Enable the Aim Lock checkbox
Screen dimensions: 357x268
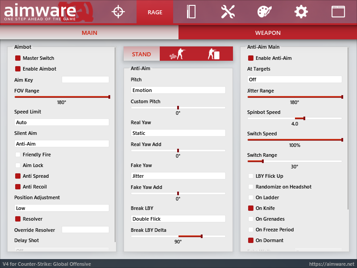(18, 165)
